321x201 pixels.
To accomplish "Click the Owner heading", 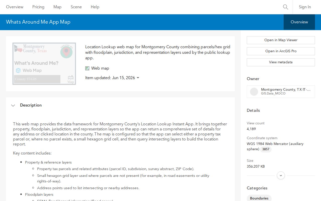I will [x=253, y=79].
